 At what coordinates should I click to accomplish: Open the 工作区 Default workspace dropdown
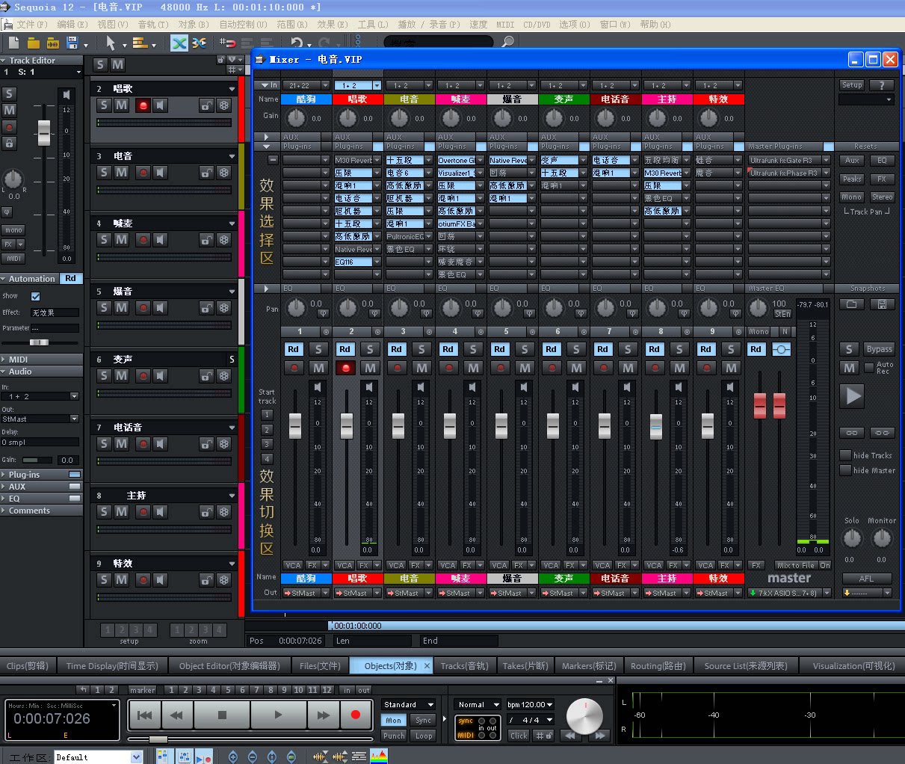[x=136, y=757]
